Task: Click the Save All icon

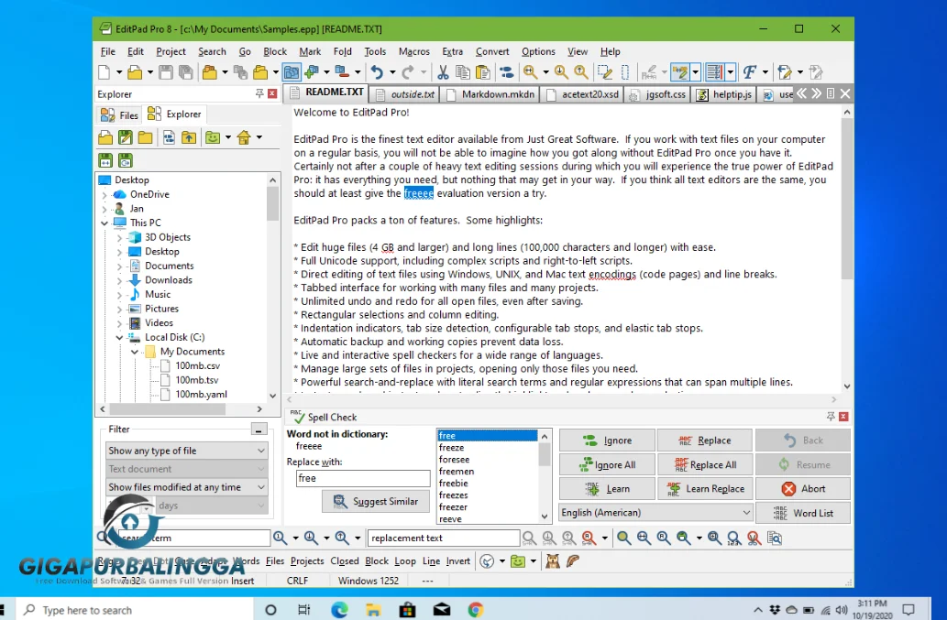Action: (186, 73)
